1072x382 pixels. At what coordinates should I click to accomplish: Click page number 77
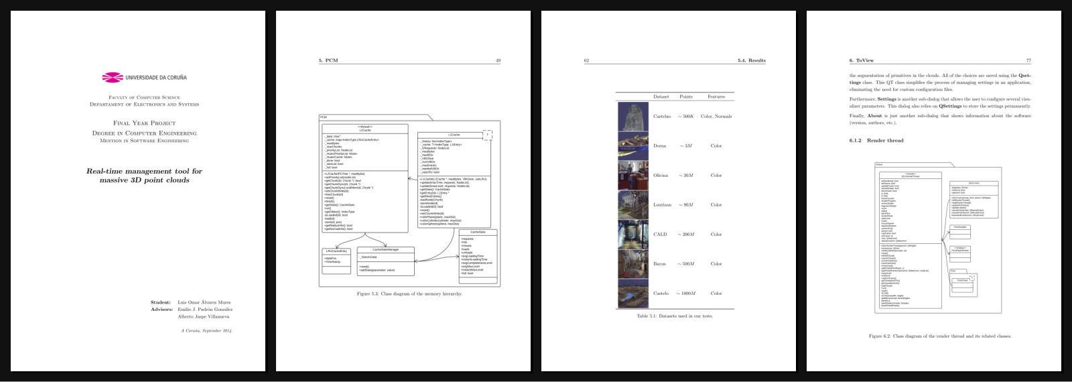click(x=1028, y=60)
